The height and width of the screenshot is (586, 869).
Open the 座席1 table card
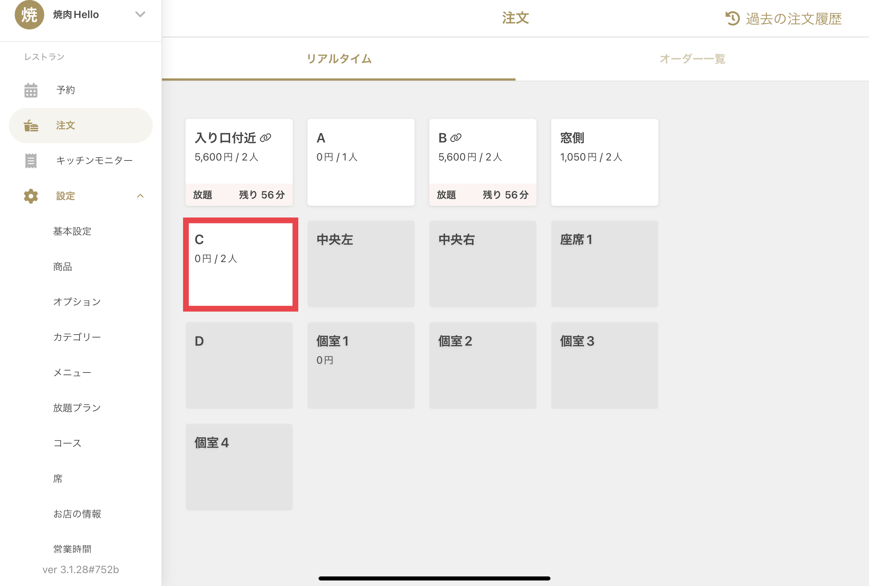pos(605,264)
